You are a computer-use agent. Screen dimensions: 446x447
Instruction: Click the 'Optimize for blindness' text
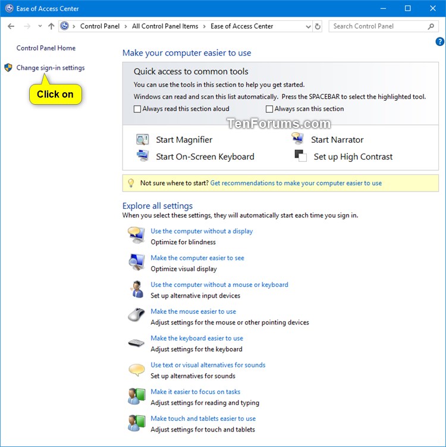pyautogui.click(x=183, y=242)
